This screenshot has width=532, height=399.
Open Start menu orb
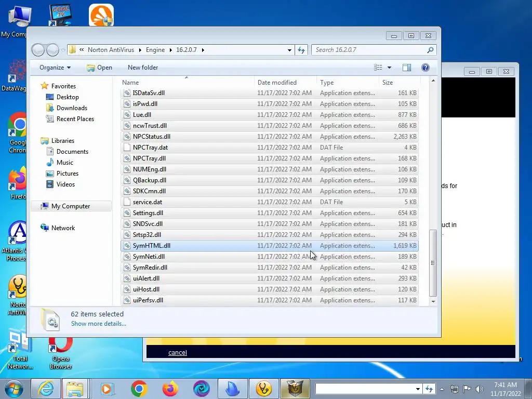click(14, 389)
